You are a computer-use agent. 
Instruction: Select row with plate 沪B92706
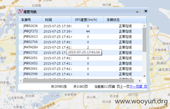click(80, 42)
